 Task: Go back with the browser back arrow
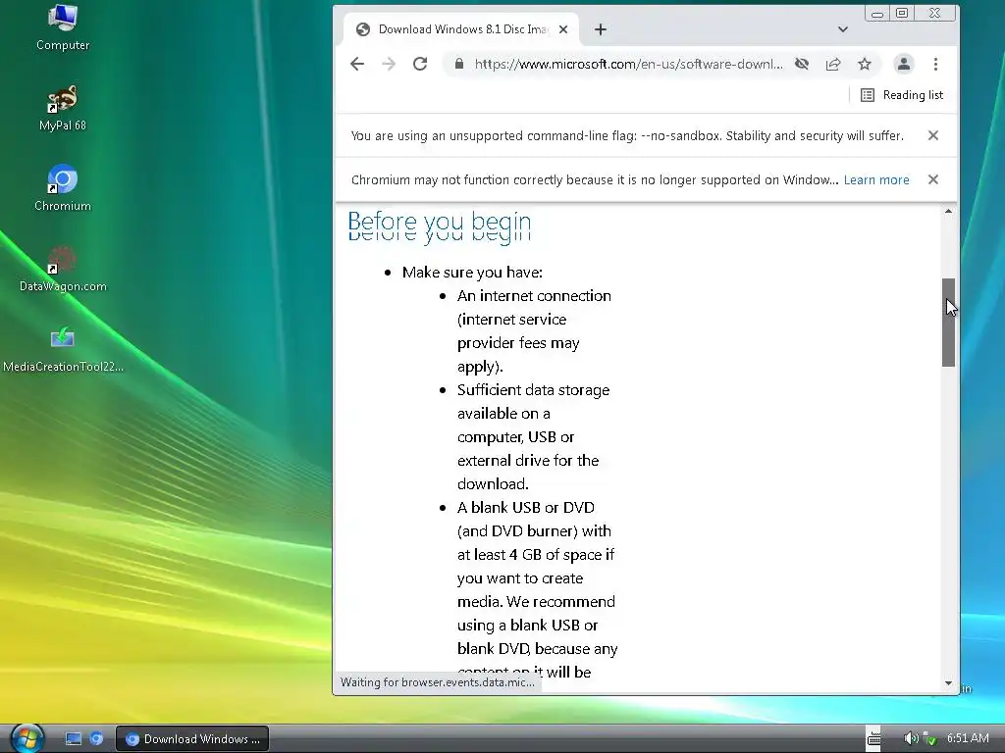click(357, 64)
